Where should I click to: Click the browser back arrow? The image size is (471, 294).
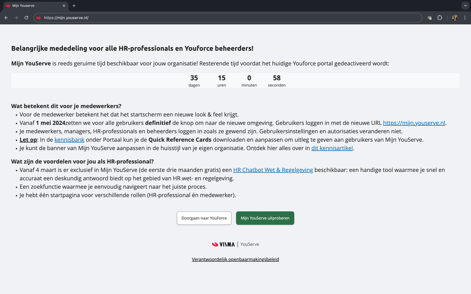click(x=6, y=18)
